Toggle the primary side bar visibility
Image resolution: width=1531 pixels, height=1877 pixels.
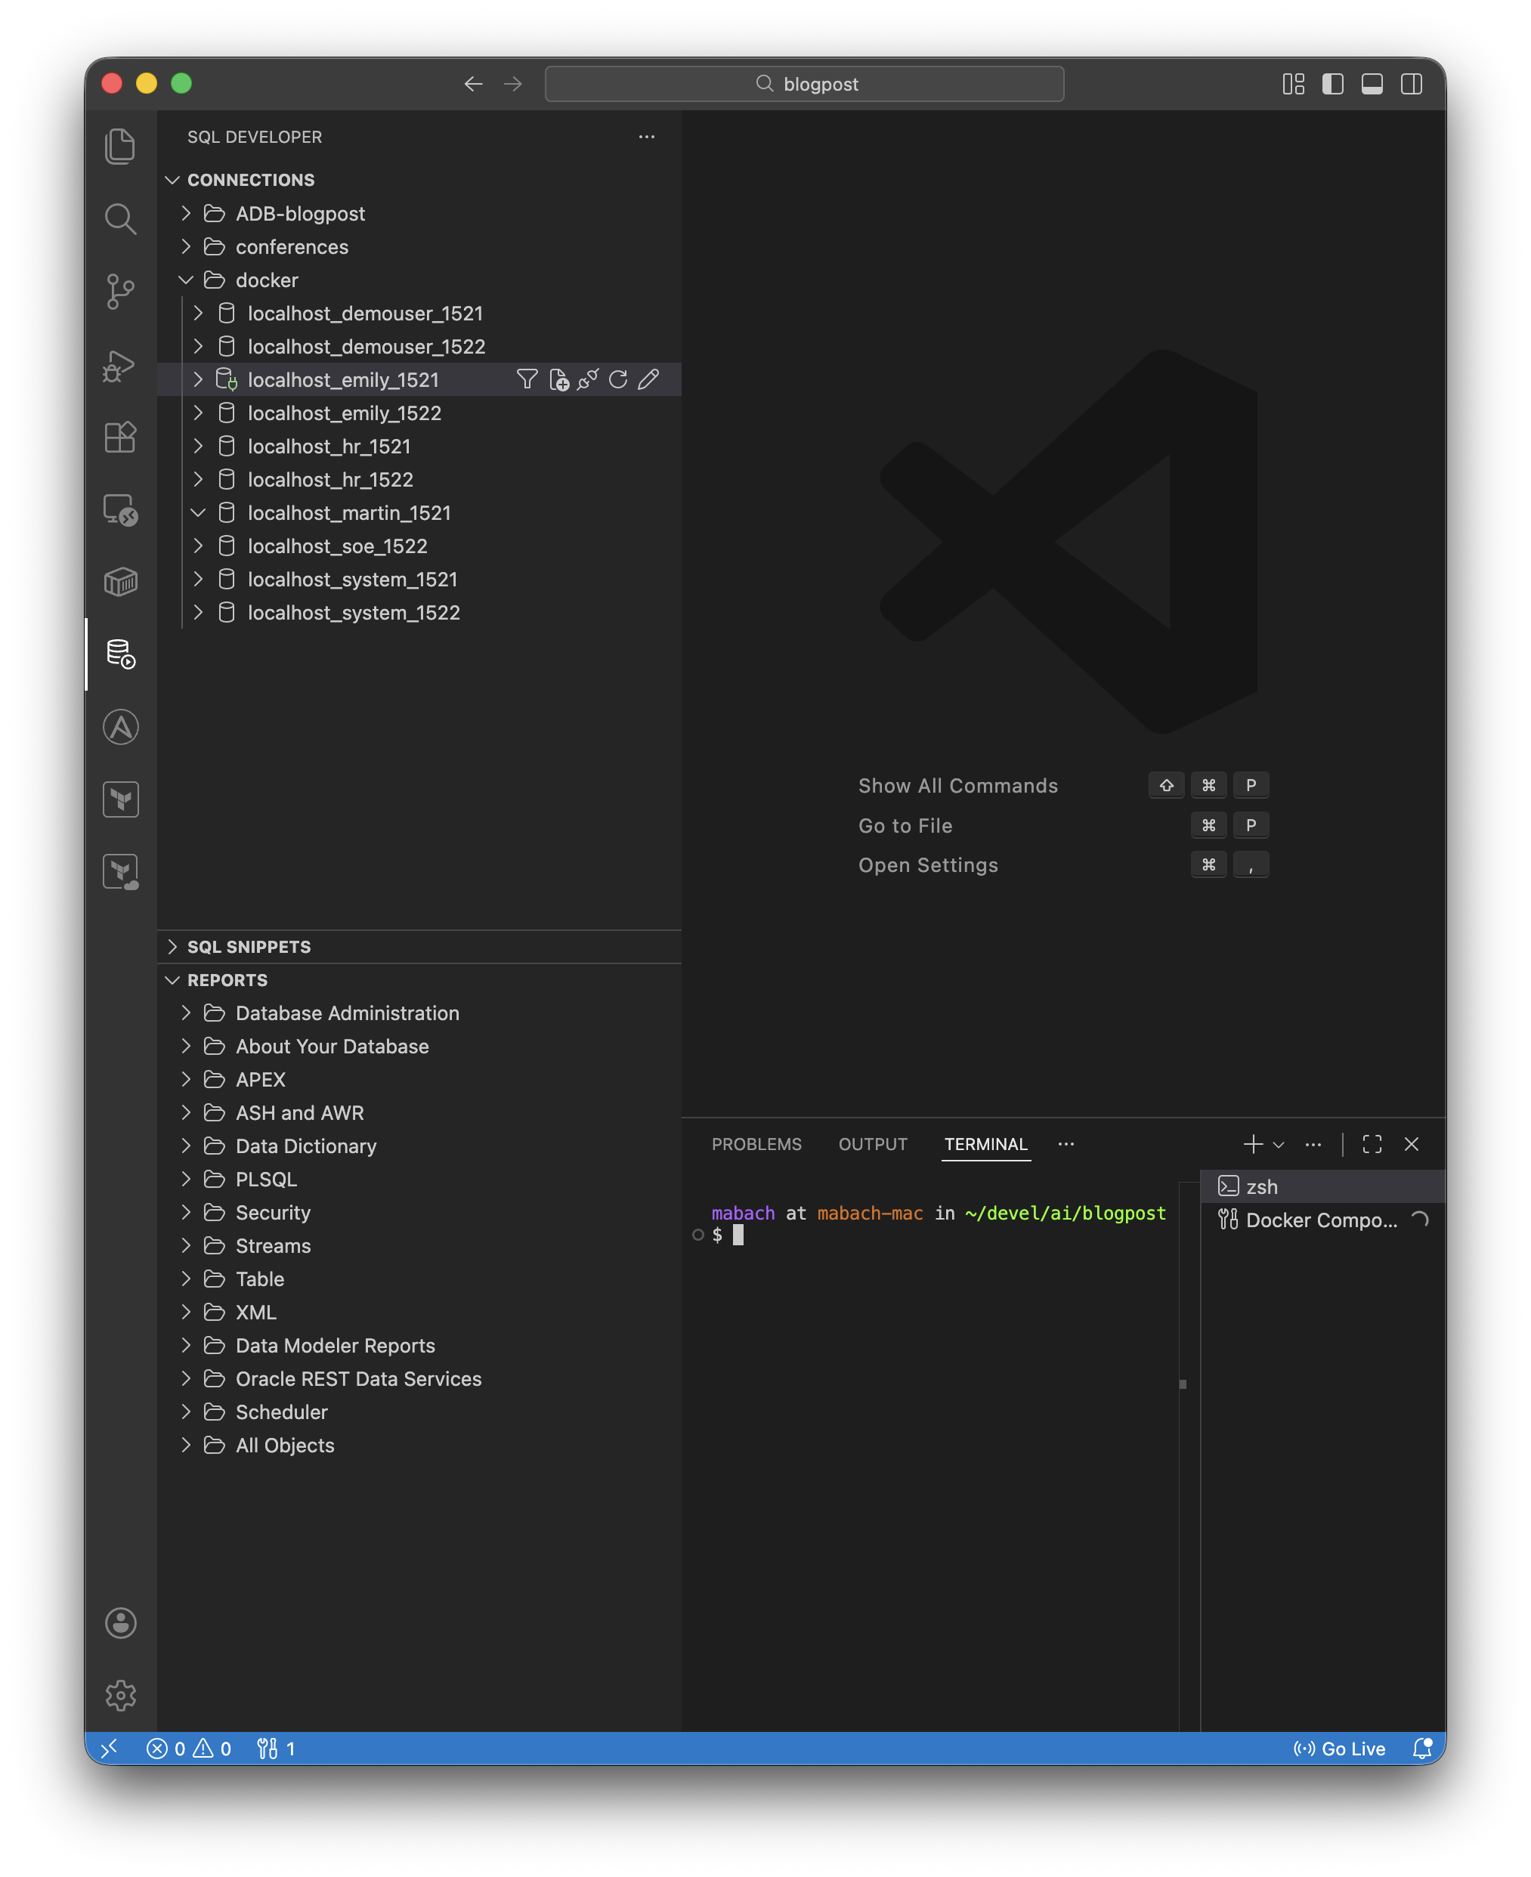(1332, 84)
